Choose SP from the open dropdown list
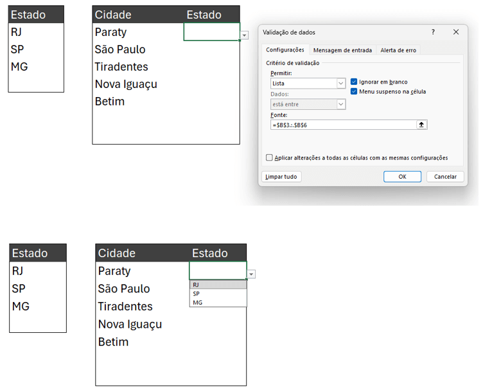The image size is (483, 392). (218, 294)
